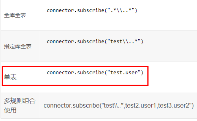The image size is (197, 121).
Task: Click the 单表 row label
Action: pos(10,77)
